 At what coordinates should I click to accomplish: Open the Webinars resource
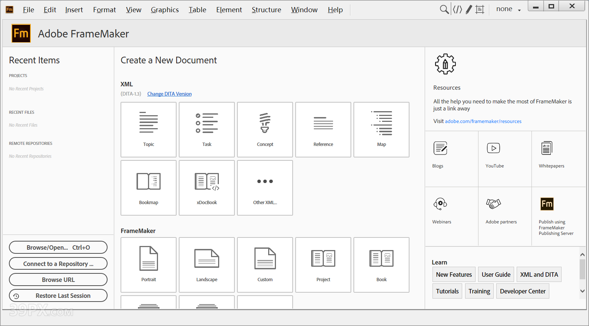[x=452, y=216]
